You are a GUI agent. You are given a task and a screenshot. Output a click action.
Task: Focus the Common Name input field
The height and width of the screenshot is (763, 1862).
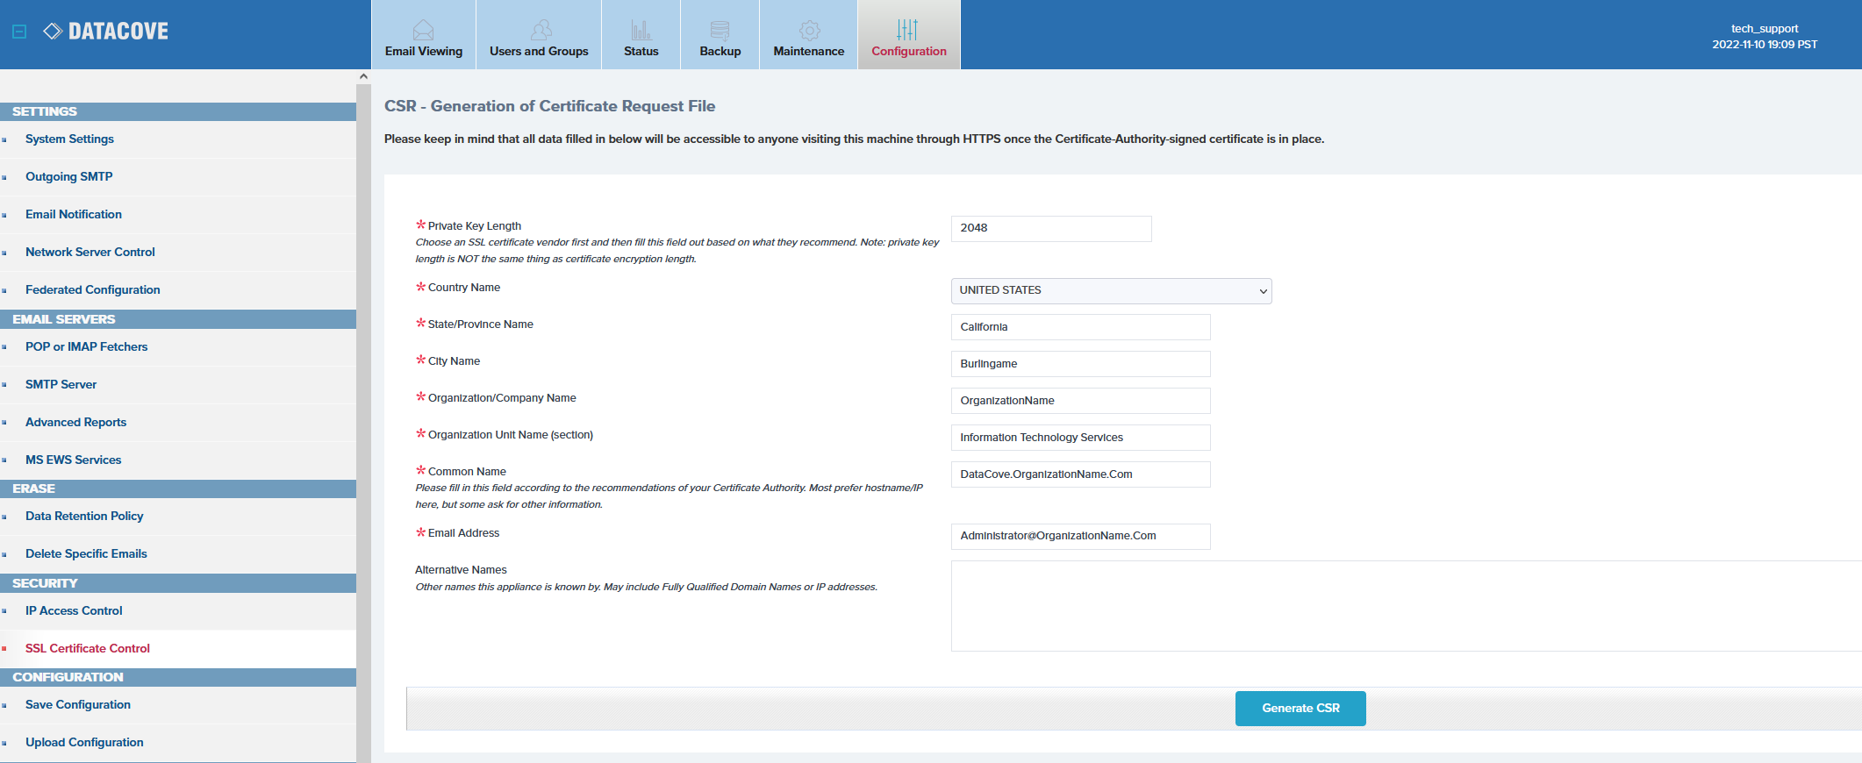pos(1080,474)
